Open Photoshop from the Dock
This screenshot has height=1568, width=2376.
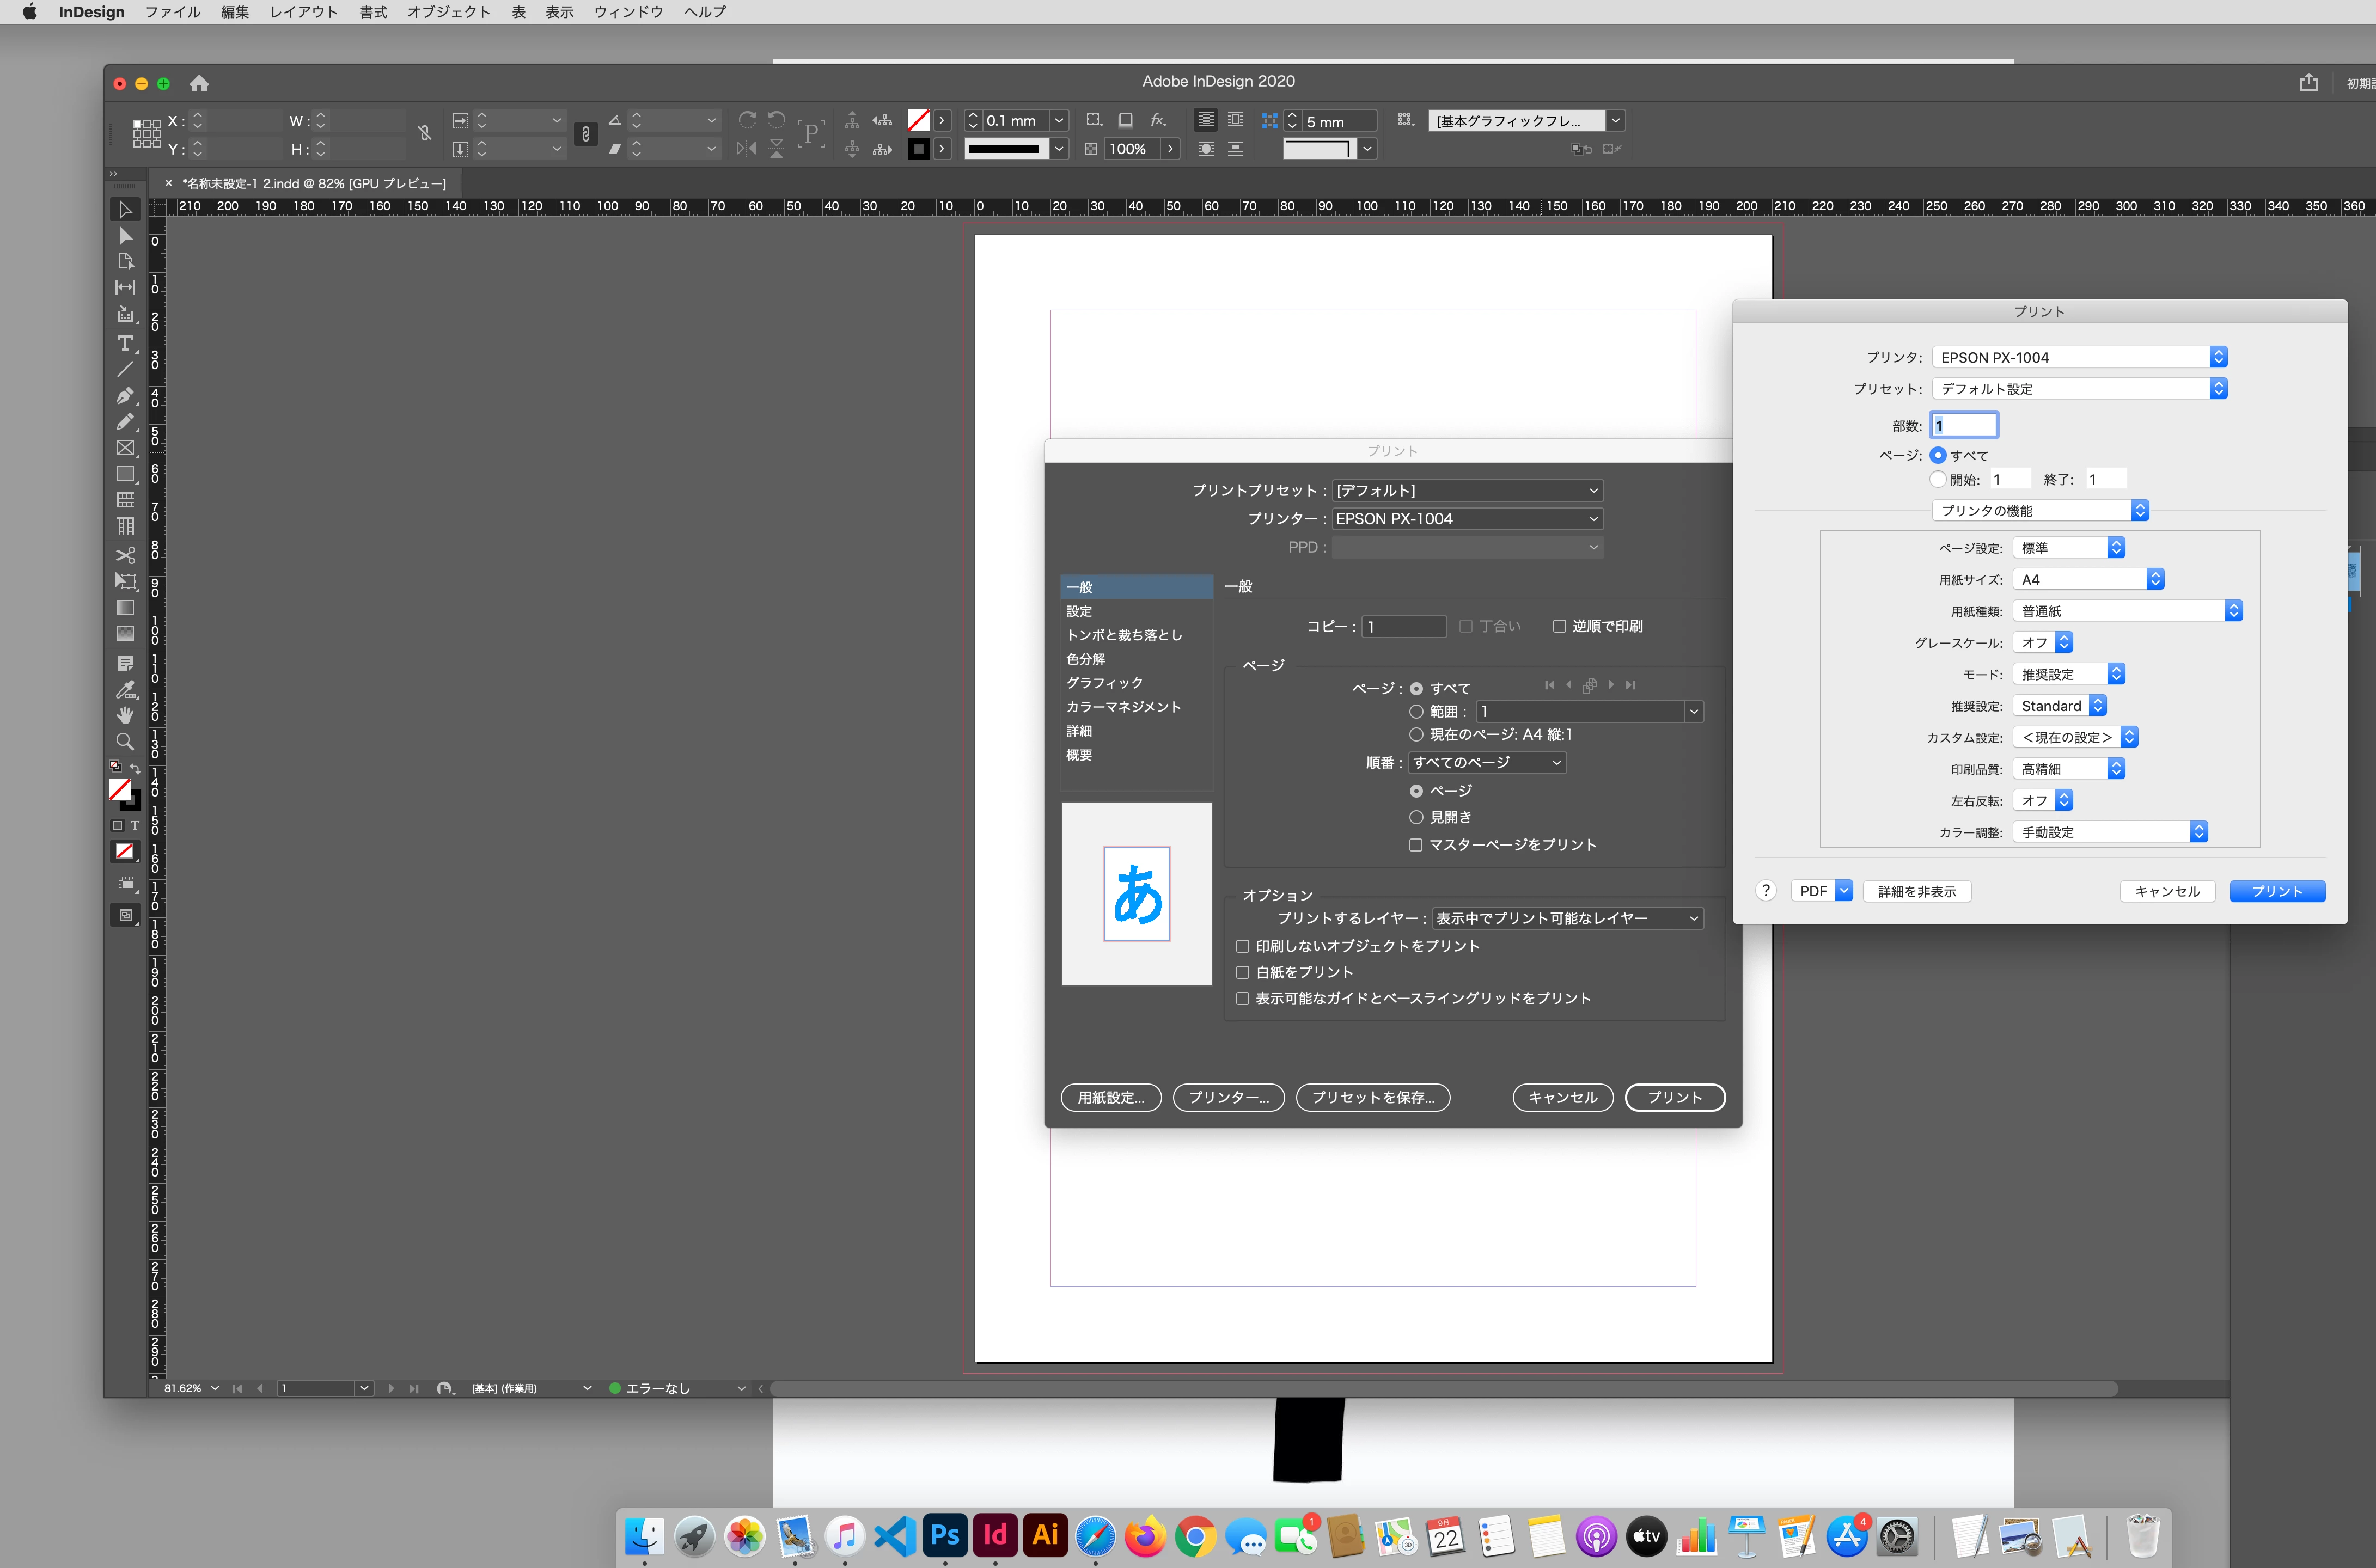coord(945,1535)
